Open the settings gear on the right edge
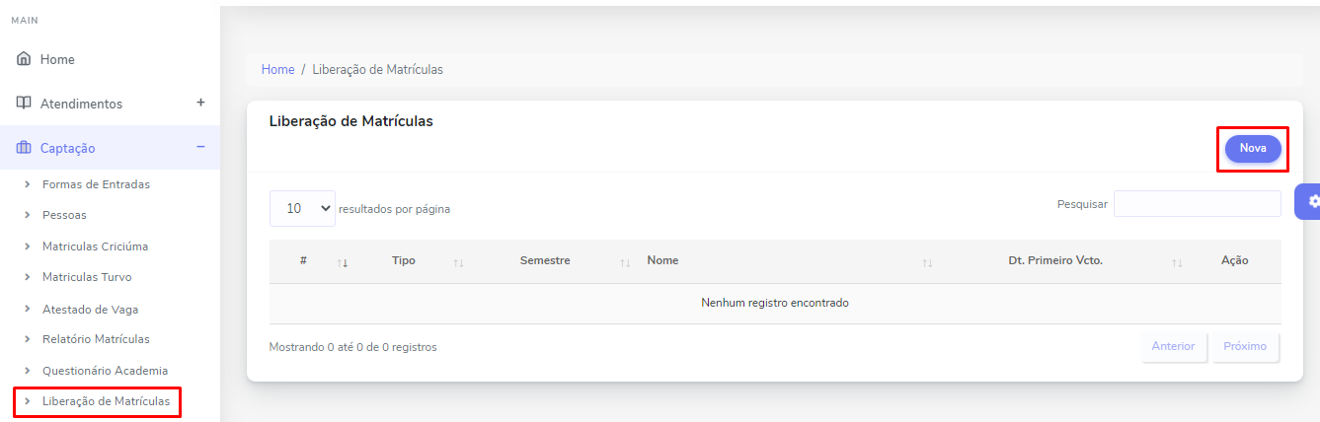Viewport: 1320px width, 422px height. (1312, 201)
